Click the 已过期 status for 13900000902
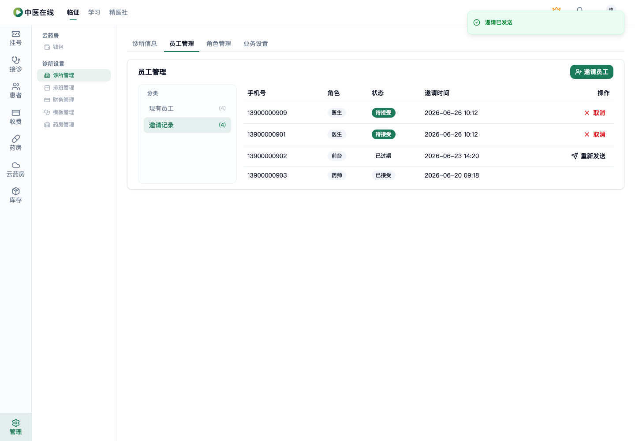This screenshot has height=441, width=635. click(x=384, y=156)
